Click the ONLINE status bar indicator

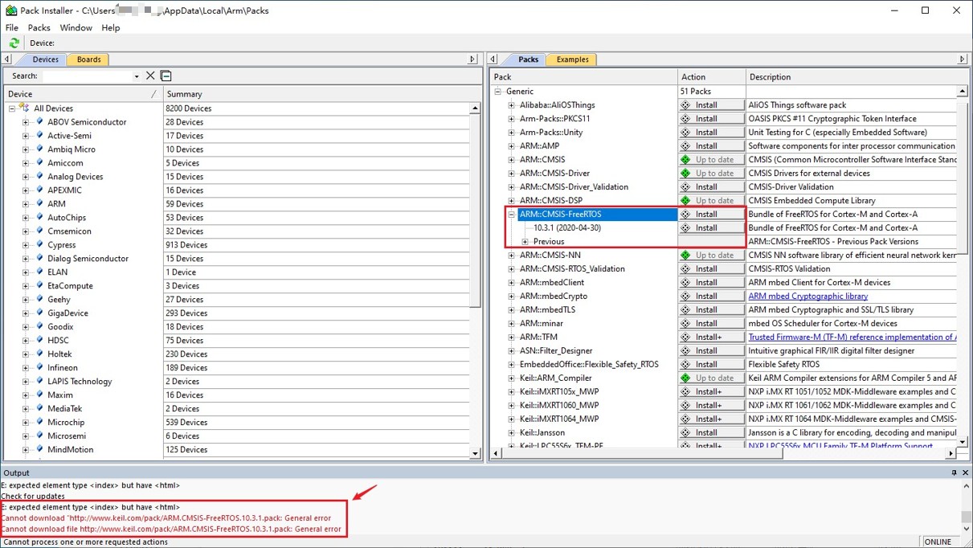click(x=938, y=542)
